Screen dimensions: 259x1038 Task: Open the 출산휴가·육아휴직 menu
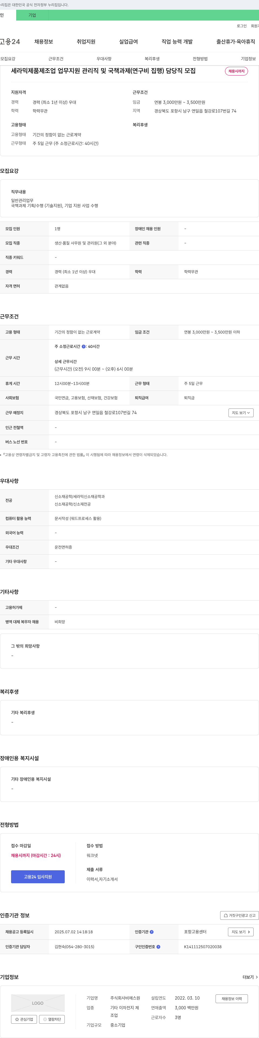pyautogui.click(x=236, y=41)
